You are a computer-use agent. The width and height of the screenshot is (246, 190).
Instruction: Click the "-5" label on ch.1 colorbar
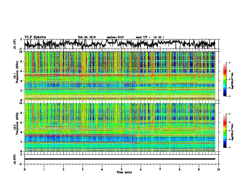coord(229,79)
